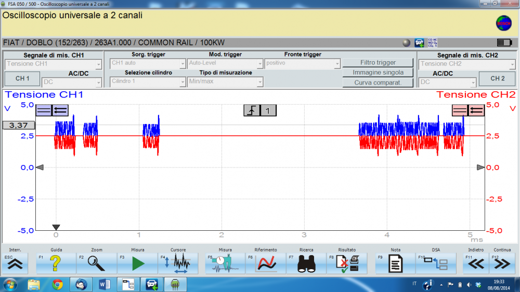The width and height of the screenshot is (520, 292).
Task: Open the Risultato print/save icon
Action: [x=347, y=263]
